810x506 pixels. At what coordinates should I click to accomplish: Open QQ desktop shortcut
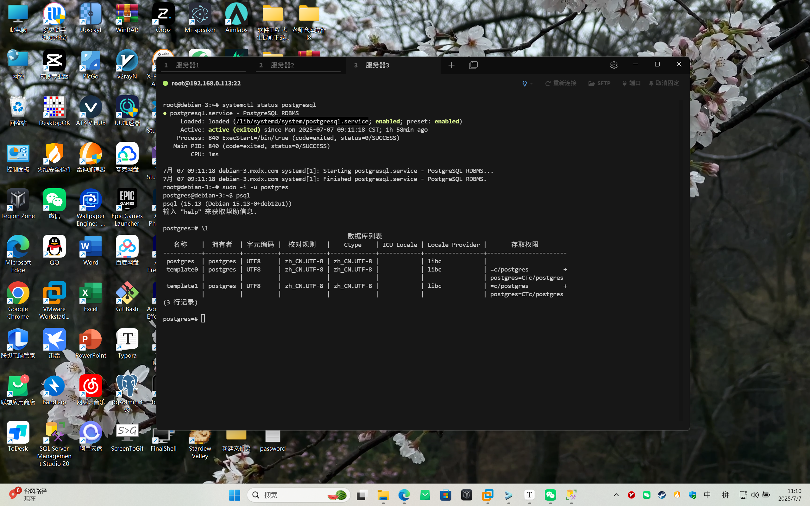54,251
